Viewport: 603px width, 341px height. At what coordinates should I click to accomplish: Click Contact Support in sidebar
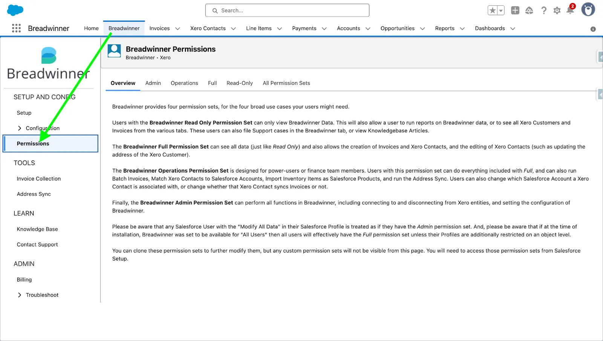tap(37, 245)
